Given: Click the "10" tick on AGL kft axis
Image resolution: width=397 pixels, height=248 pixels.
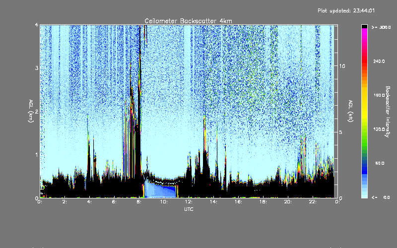Looking at the screenshot, I should pos(342,66).
